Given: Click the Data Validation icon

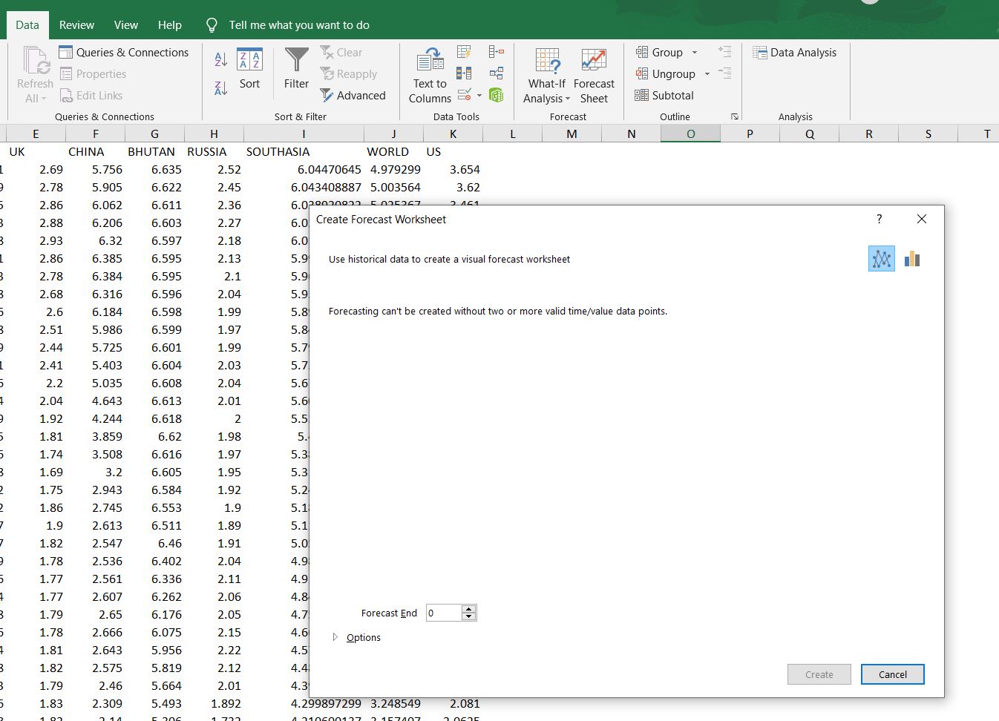Looking at the screenshot, I should click(x=462, y=94).
